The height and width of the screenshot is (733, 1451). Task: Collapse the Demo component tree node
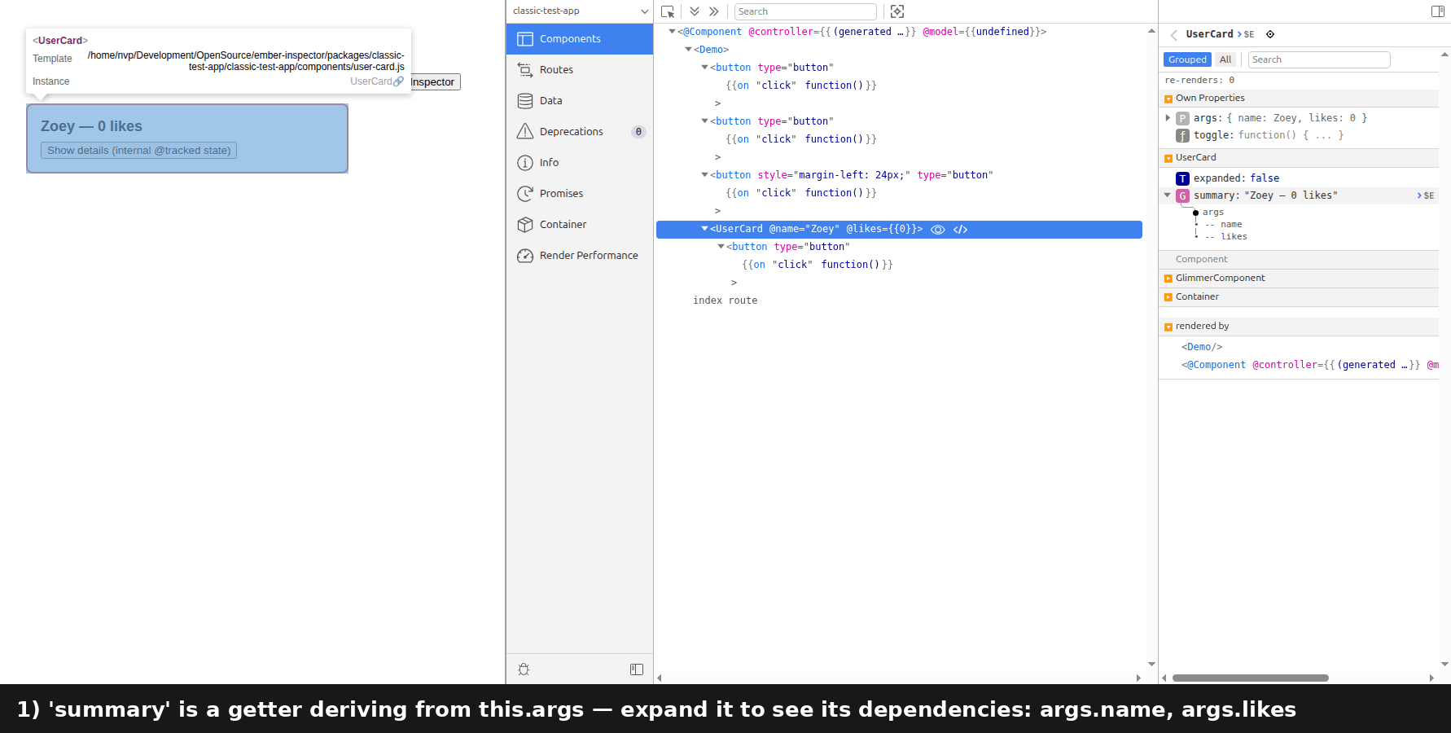click(688, 50)
